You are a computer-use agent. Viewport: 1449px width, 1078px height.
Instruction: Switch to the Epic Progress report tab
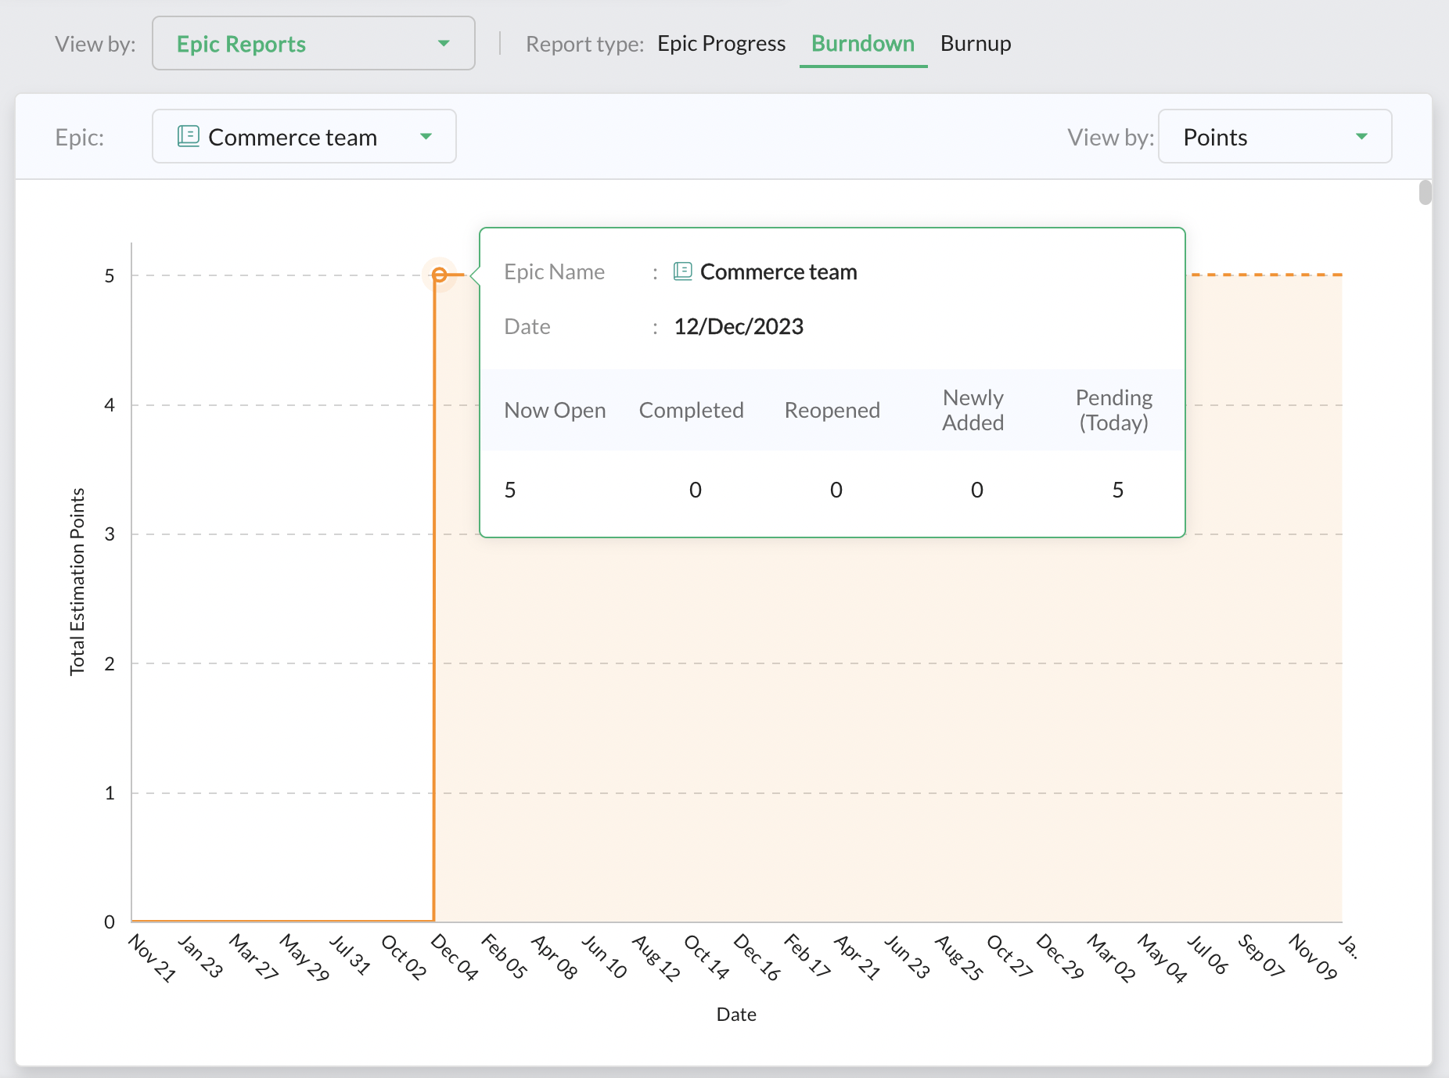click(x=721, y=44)
